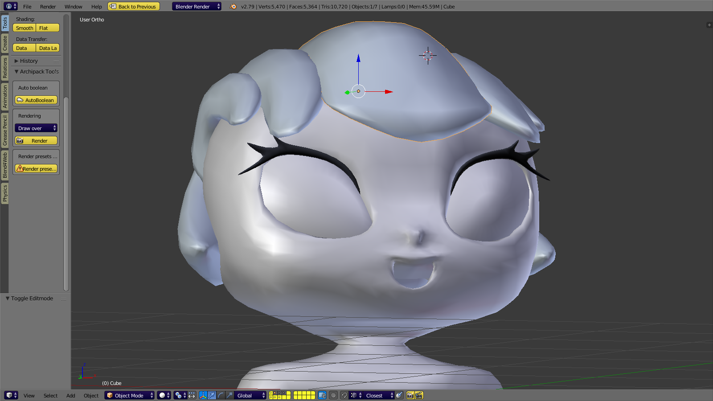713x401 pixels.
Task: Toggle proportional editing circle icon
Action: 333,395
